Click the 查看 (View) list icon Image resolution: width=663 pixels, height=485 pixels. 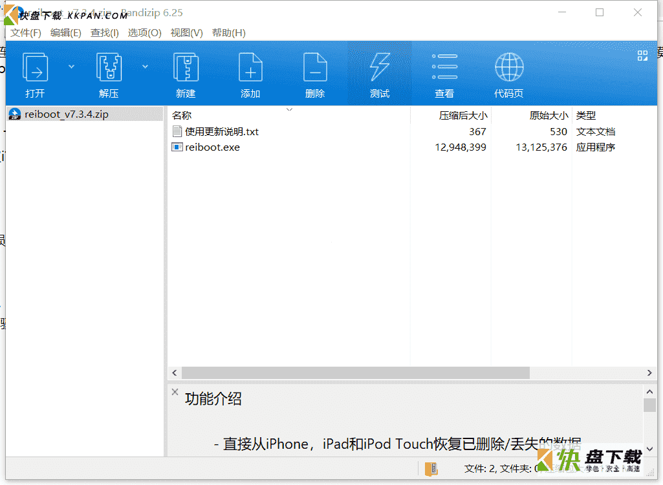[444, 67]
